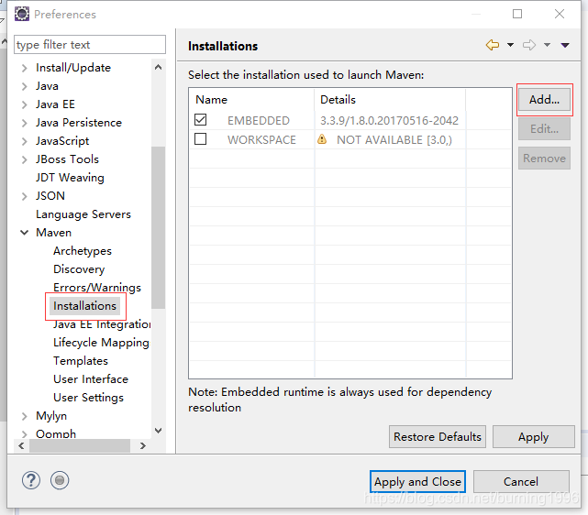Expand the JavaScript tree node

[25, 141]
